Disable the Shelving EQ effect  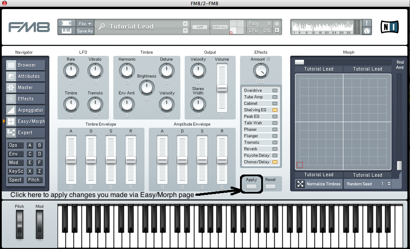275,110
